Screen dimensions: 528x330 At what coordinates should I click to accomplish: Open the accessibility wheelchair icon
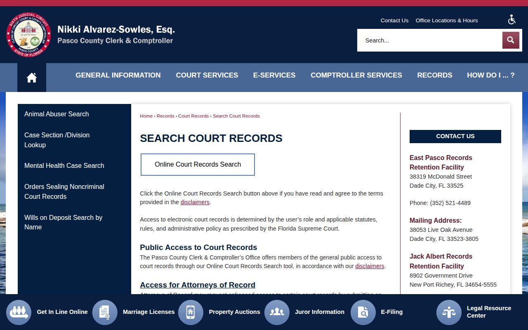click(512, 19)
